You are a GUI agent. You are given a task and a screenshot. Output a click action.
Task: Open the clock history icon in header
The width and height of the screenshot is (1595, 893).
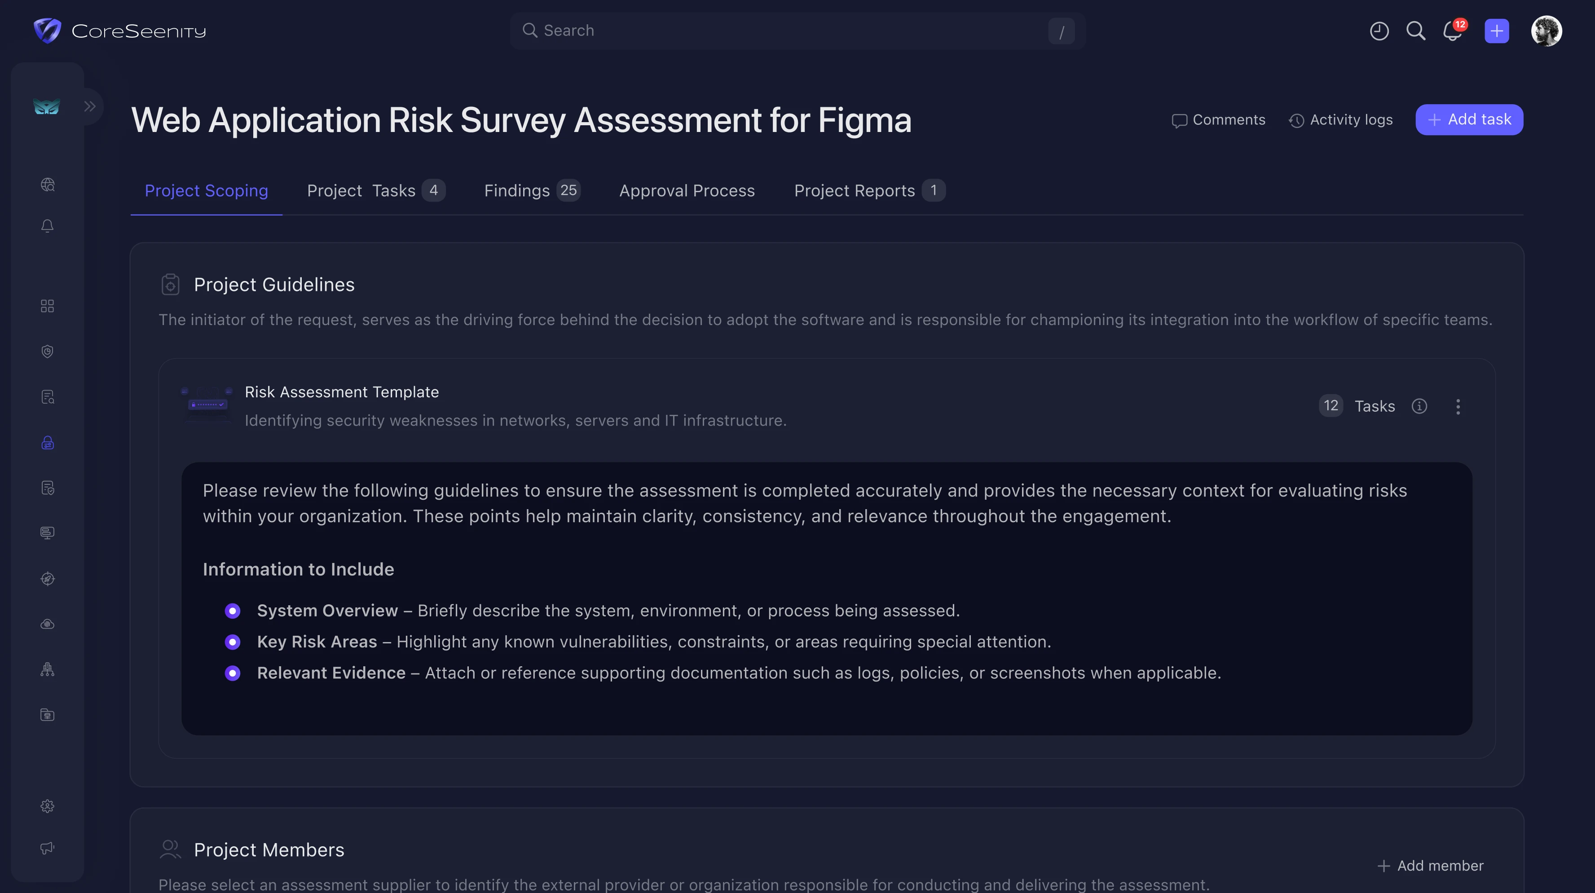[1379, 31]
